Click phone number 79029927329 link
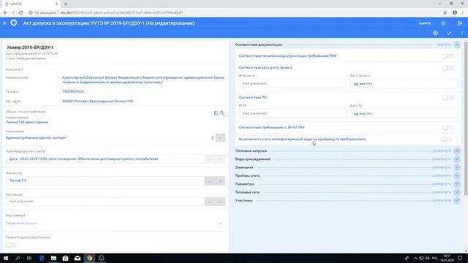 point(73,91)
